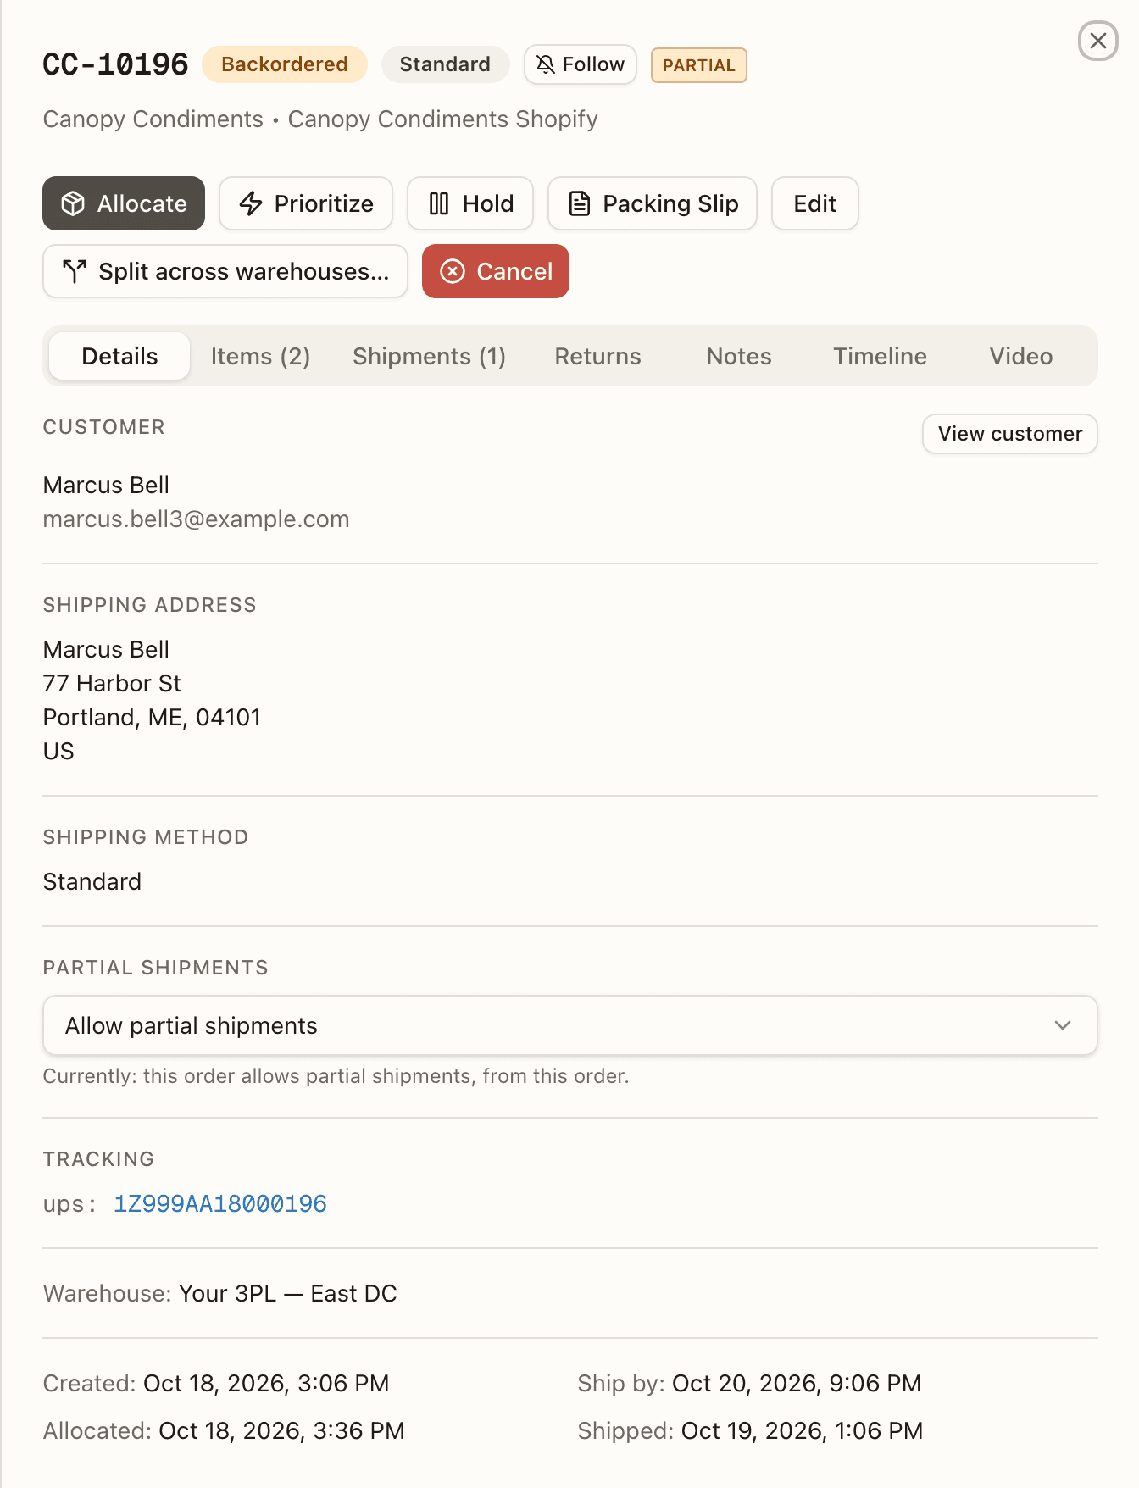Open the Edit order button
The image size is (1139, 1488).
tap(815, 203)
